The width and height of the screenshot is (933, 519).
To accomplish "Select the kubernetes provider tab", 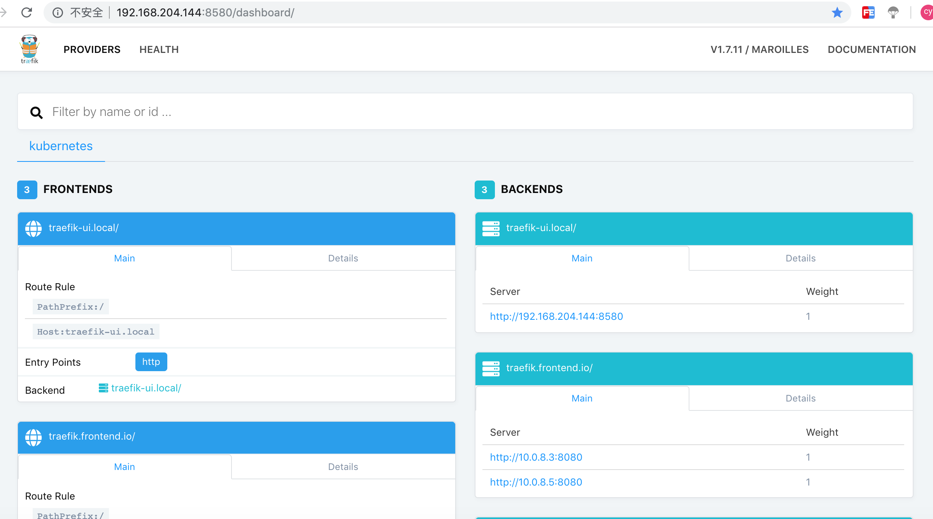I will (x=61, y=146).
